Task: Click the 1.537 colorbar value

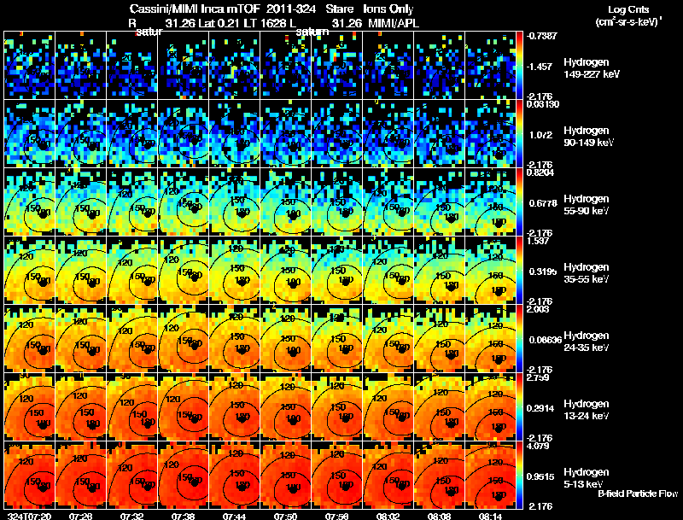Action: pos(538,241)
